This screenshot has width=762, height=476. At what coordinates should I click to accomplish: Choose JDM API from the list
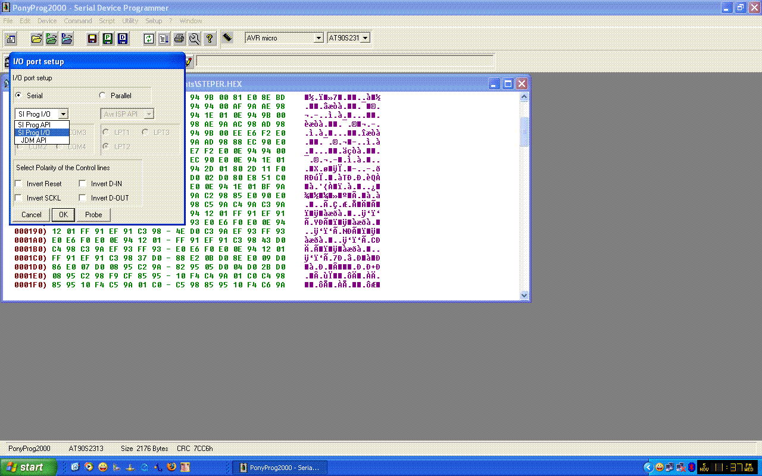(42, 140)
